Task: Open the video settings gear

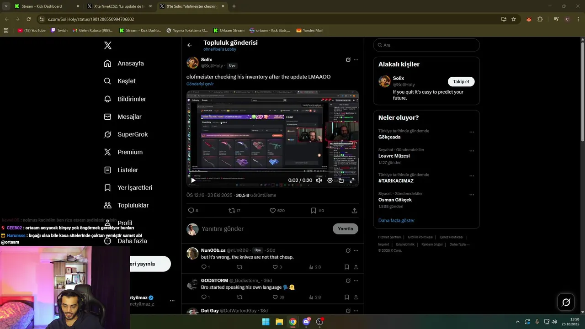Action: 330,180
